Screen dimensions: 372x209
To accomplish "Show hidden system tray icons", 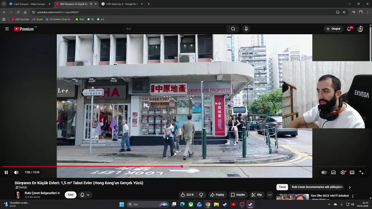I will [x=329, y=204].
